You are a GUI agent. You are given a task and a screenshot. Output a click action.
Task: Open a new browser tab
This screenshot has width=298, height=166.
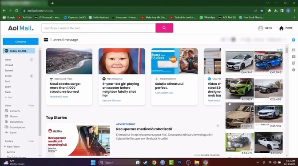click(x=52, y=3)
